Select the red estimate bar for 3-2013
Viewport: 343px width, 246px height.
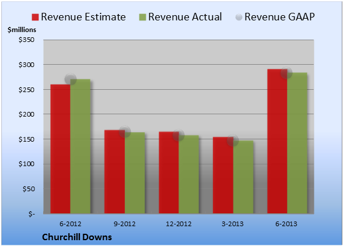tap(223, 175)
